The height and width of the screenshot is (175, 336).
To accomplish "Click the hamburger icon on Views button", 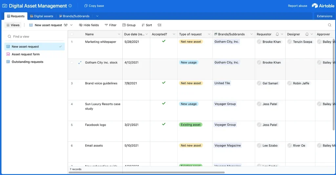I will point(8,25).
